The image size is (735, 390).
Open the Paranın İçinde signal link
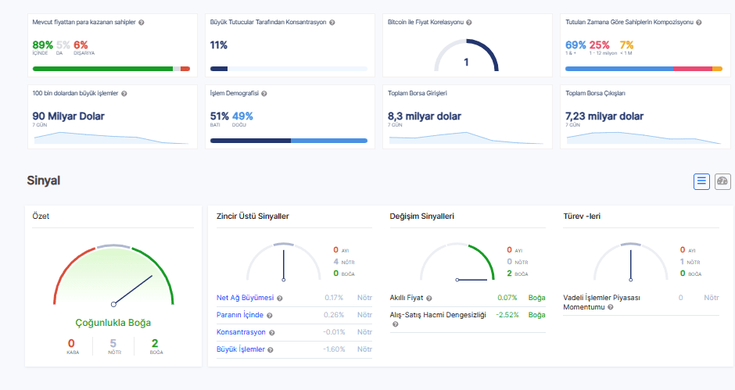click(240, 315)
